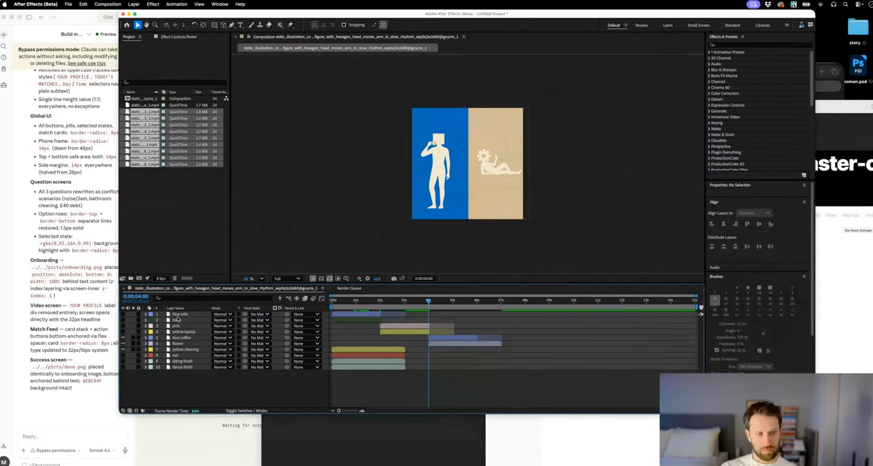Hide the flower layer
Image resolution: width=873 pixels, height=466 pixels.
[x=123, y=343]
